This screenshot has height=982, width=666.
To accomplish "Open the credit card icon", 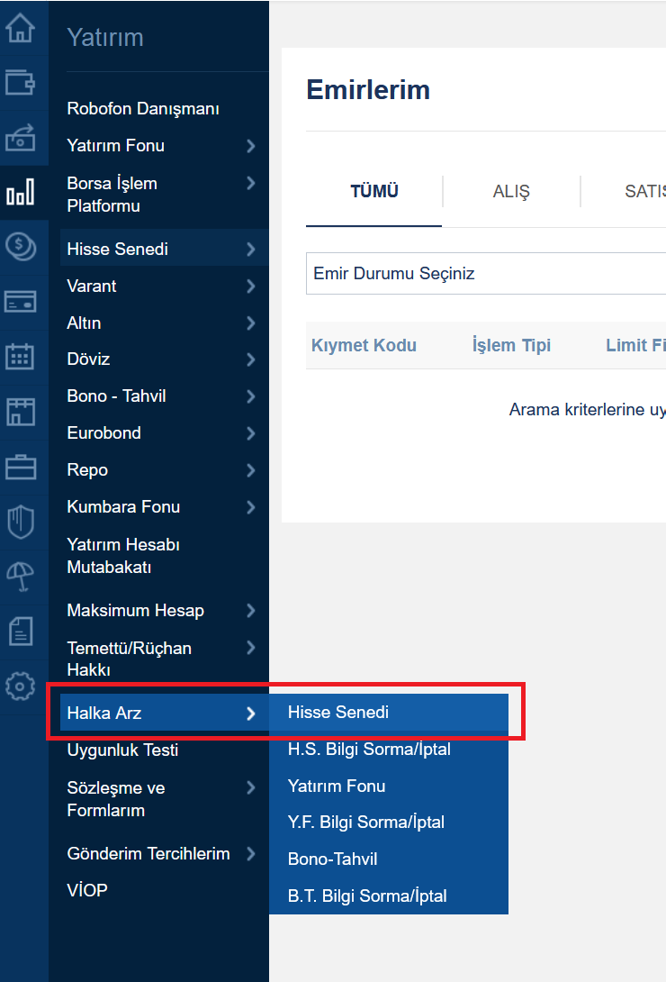I will 20,301.
